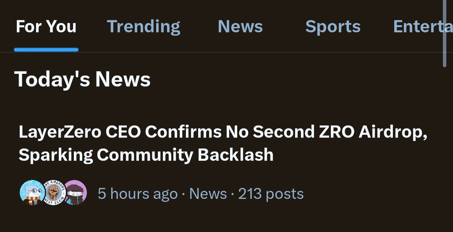The width and height of the screenshot is (453, 232).
Task: Click the News category label under headline
Action: click(x=207, y=194)
